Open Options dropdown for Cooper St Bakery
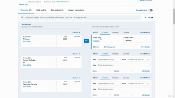The width and height of the screenshot is (175, 98). pyautogui.click(x=76, y=54)
